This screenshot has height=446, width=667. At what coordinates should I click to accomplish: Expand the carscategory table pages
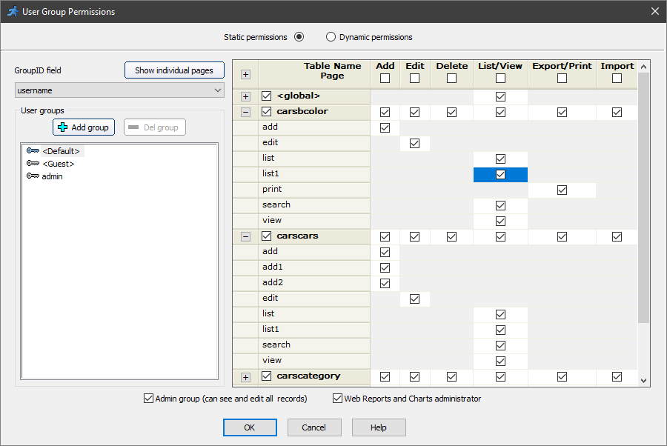(245, 376)
